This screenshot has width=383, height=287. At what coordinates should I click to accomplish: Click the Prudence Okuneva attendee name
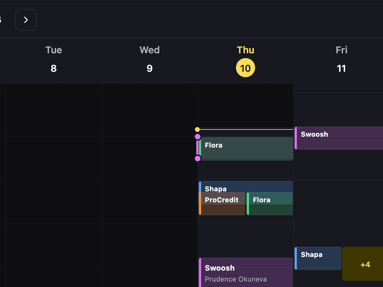tap(236, 279)
